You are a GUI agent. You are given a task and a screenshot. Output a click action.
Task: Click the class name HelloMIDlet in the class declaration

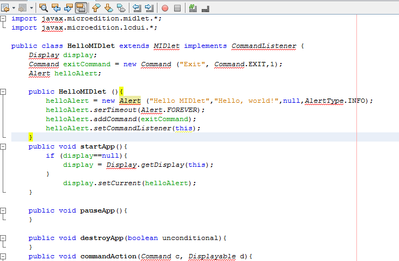click(91, 46)
